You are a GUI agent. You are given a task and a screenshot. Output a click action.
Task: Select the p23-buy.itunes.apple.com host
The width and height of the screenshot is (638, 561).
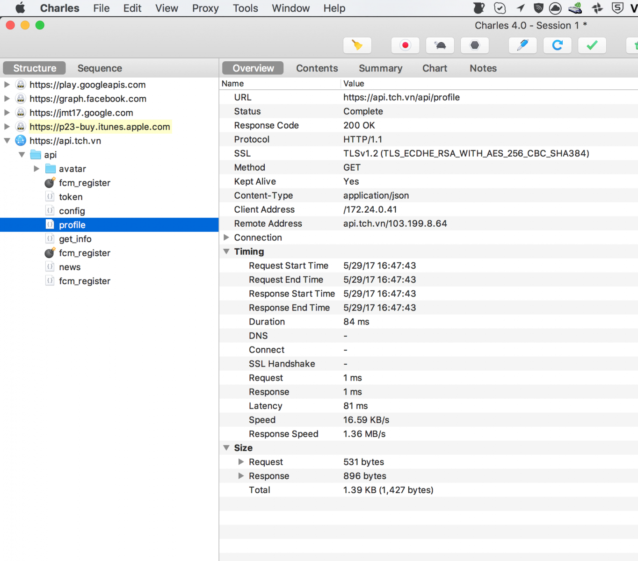pyautogui.click(x=100, y=127)
